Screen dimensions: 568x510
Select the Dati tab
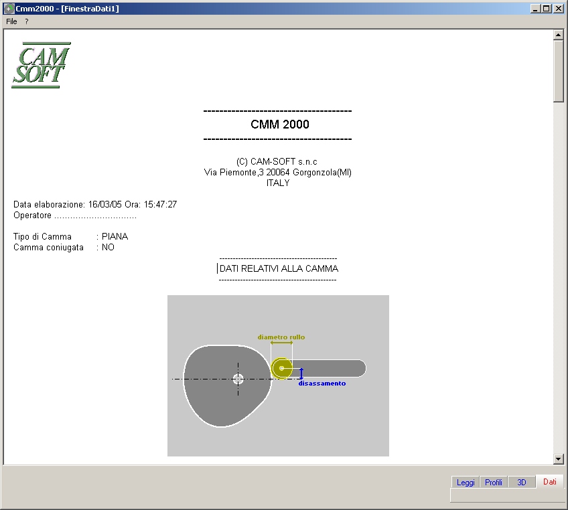point(549,482)
